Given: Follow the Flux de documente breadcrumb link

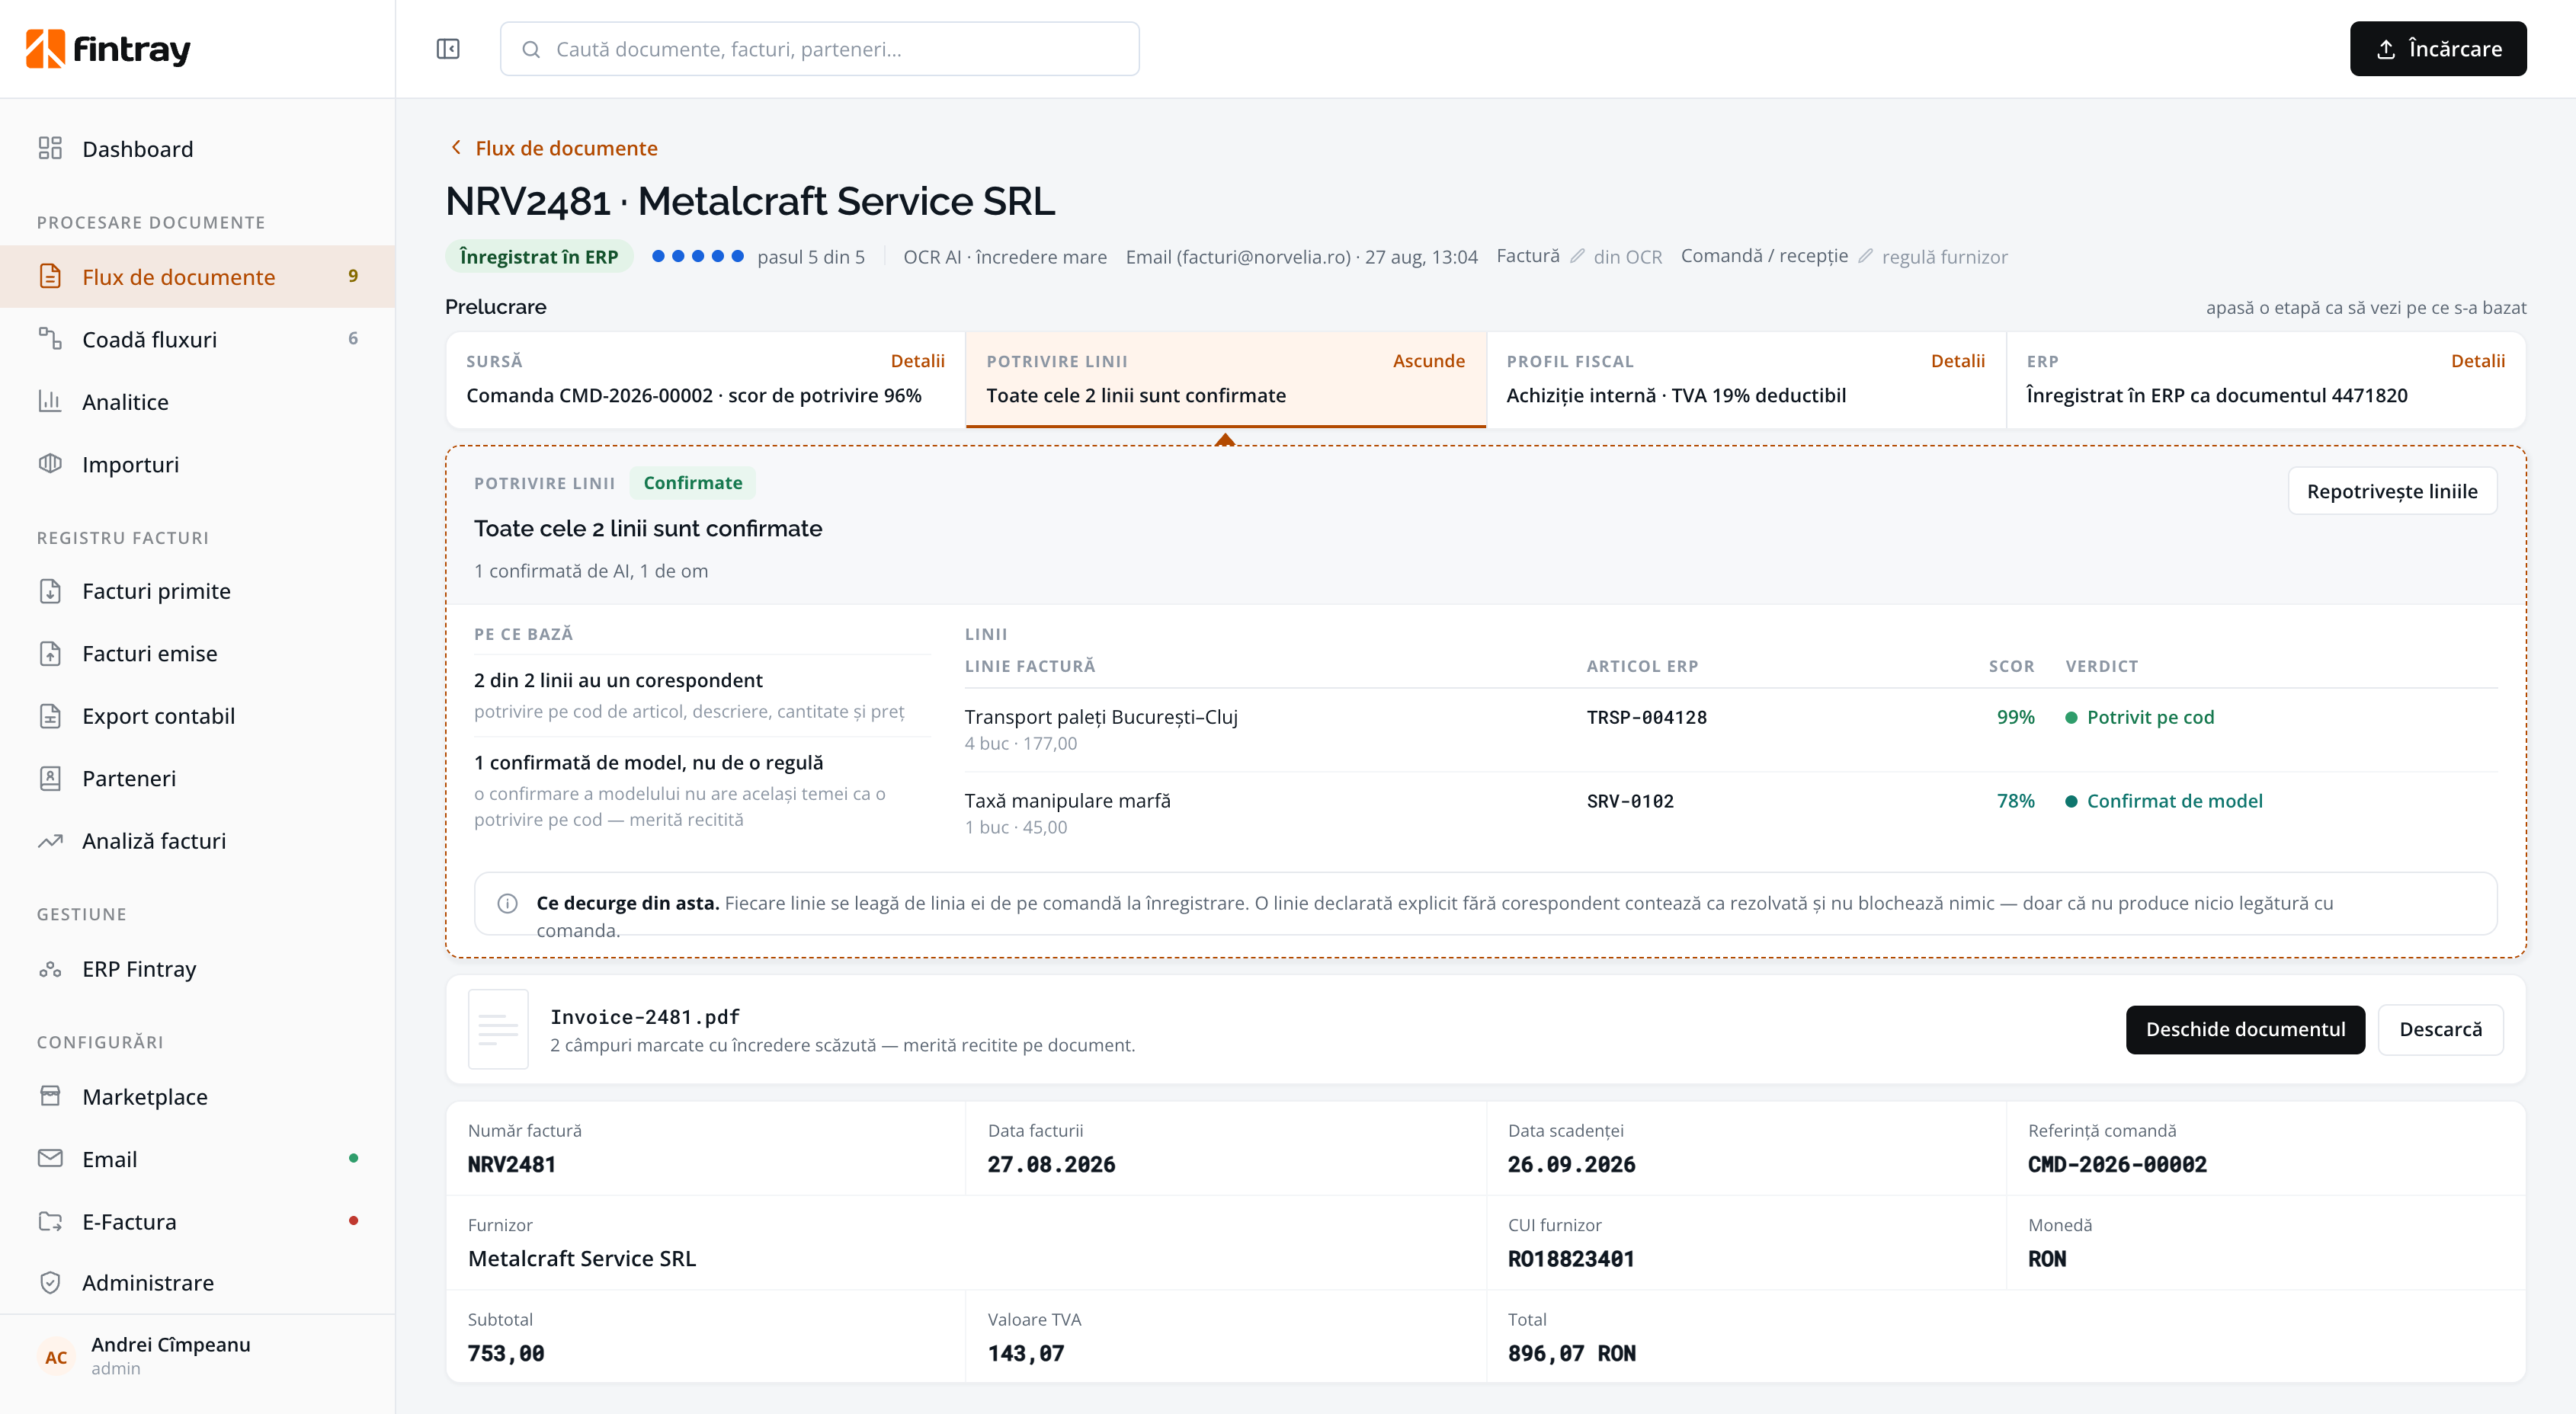Looking at the screenshot, I should [566, 148].
